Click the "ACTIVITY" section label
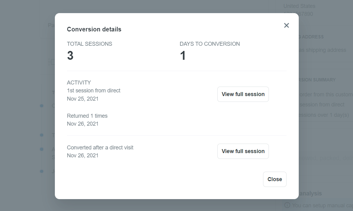Image resolution: width=353 pixels, height=211 pixels. pyautogui.click(x=79, y=83)
